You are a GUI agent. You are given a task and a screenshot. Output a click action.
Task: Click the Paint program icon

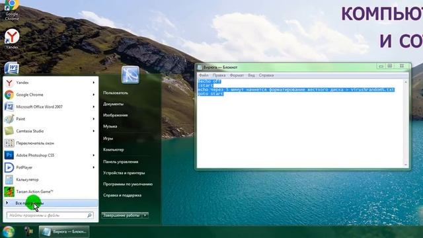9,119
